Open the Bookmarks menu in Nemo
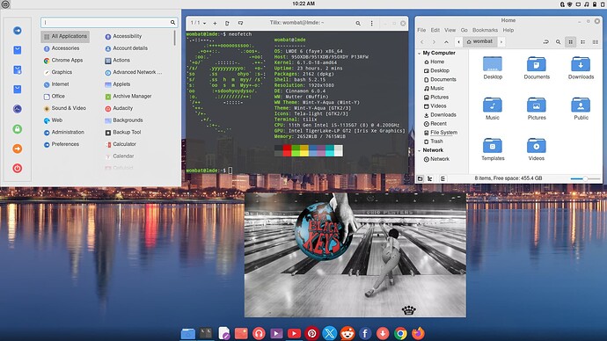607x341 pixels. 485,30
